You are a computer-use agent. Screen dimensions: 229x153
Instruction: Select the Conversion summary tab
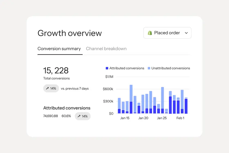(59, 49)
